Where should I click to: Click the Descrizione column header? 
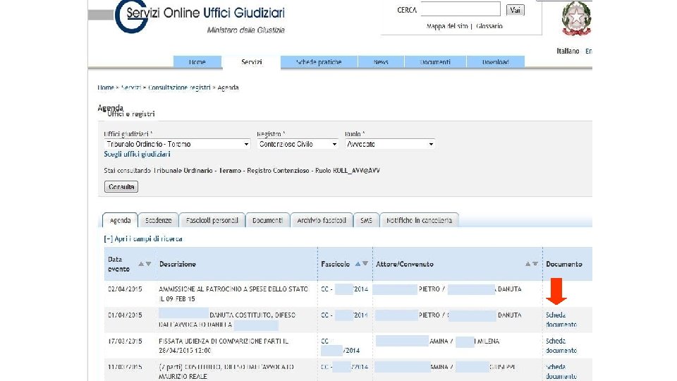[178, 264]
